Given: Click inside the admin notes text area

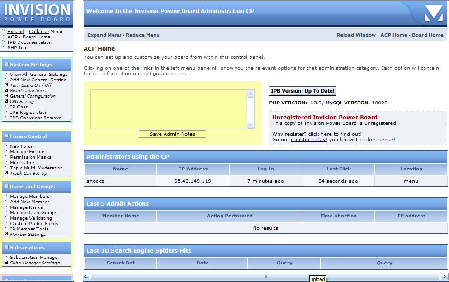Looking at the screenshot, I should (169, 109).
